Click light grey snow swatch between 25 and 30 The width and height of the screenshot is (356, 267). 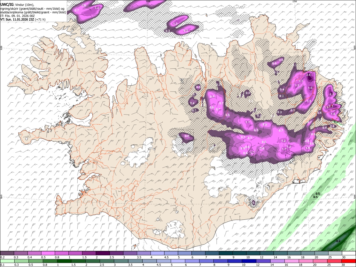pos(335,253)
